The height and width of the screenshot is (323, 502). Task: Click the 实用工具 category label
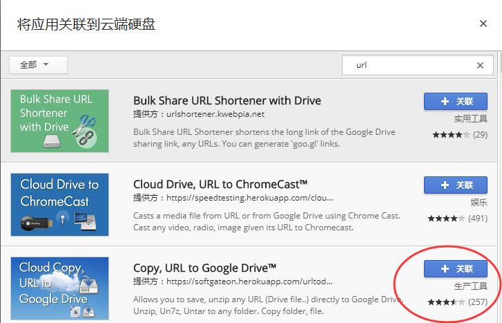(471, 119)
